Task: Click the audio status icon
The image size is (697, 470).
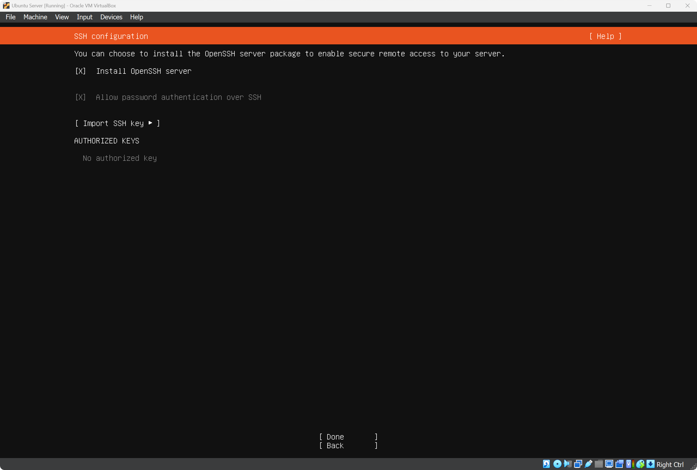Action: (567, 464)
